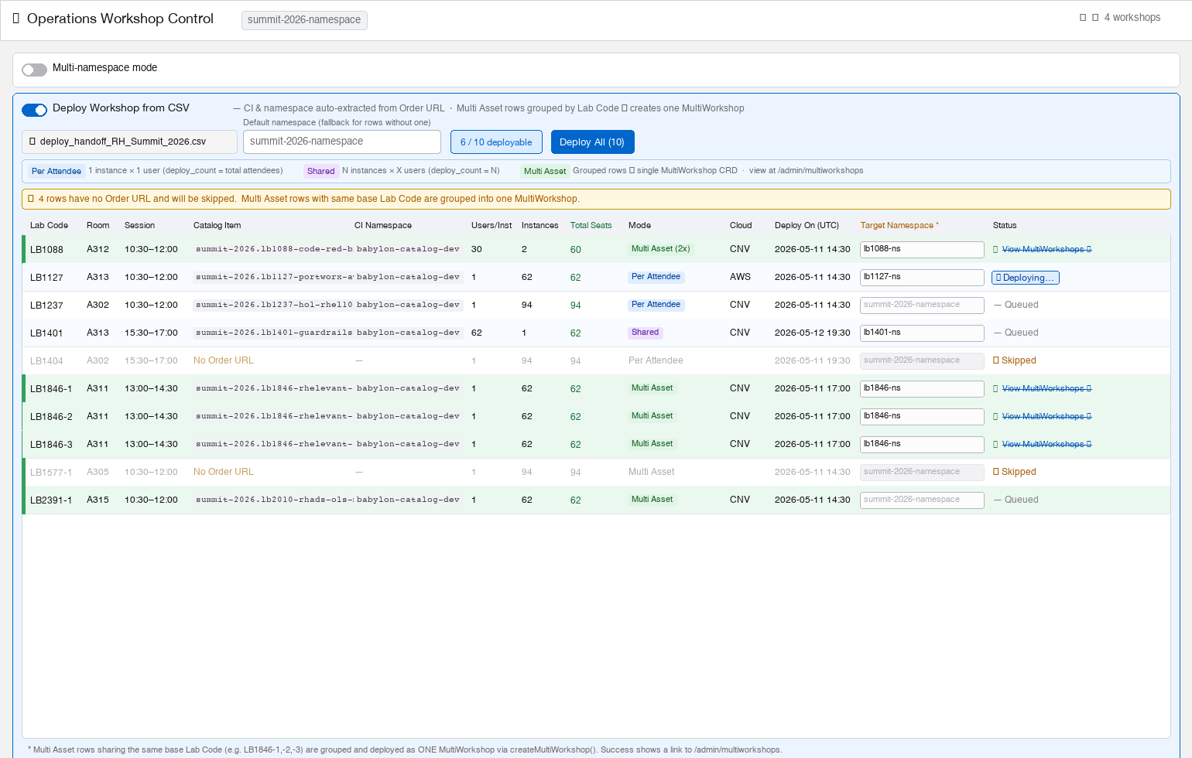
Task: Edit the default namespace input field
Action: click(342, 142)
